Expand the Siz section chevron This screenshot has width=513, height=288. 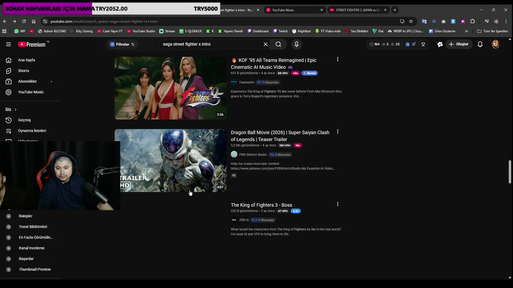[15, 110]
